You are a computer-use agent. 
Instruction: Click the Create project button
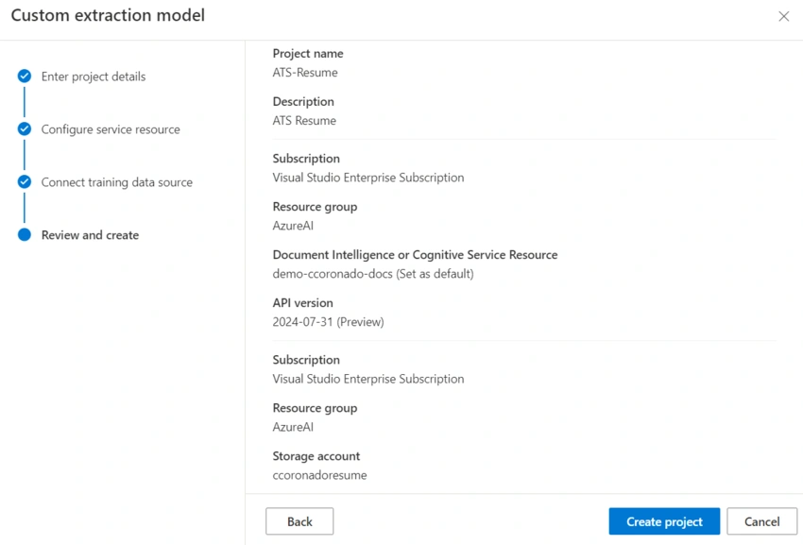pyautogui.click(x=664, y=521)
